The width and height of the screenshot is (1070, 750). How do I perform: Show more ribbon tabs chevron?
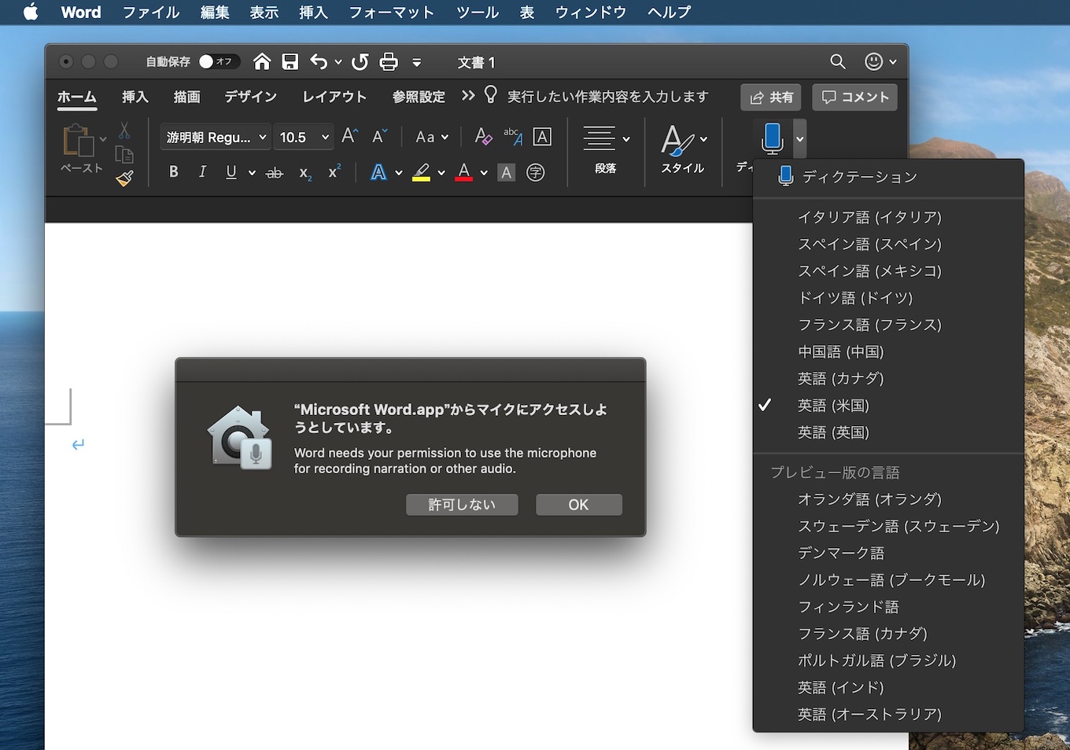[469, 95]
